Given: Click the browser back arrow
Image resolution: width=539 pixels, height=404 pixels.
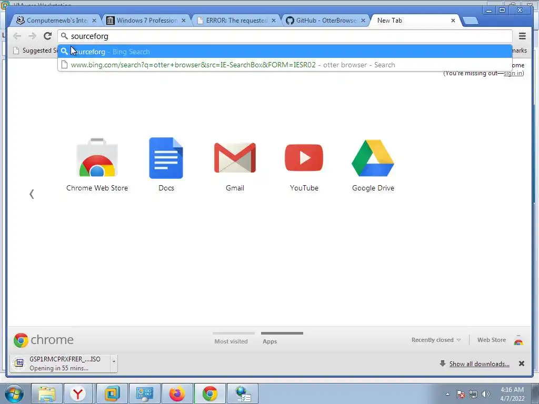Looking at the screenshot, I should click(x=17, y=36).
